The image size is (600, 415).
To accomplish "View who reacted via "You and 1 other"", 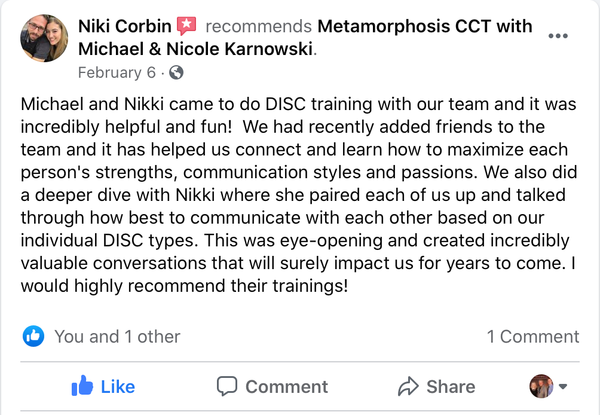I will [x=117, y=337].
